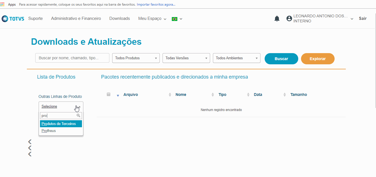Click sort arrows next to Data column
This screenshot has width=376, height=177.
tap(248, 95)
